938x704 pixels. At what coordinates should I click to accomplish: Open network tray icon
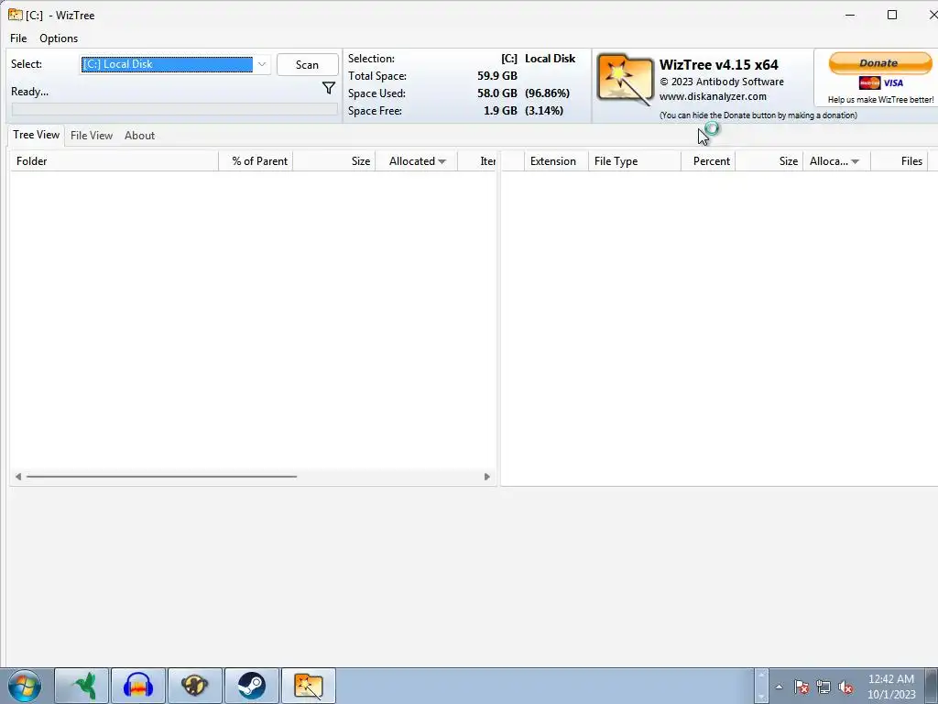(823, 687)
